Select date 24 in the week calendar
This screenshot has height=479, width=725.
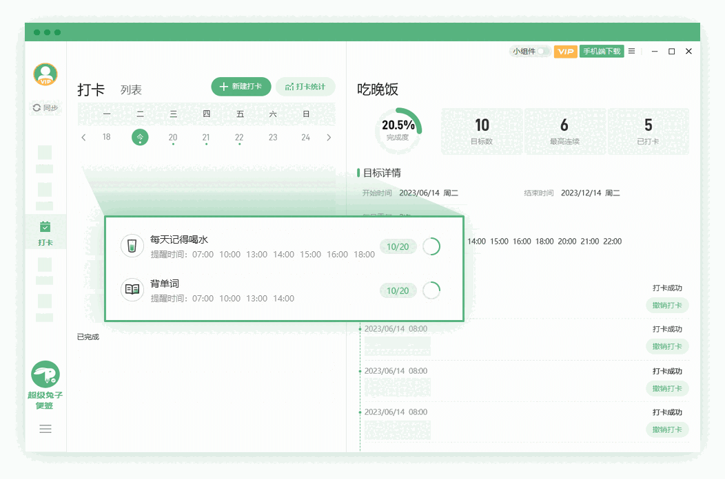coord(305,137)
